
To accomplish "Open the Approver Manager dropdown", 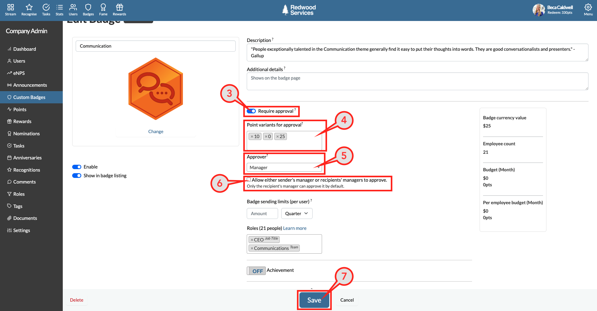I will pos(284,167).
